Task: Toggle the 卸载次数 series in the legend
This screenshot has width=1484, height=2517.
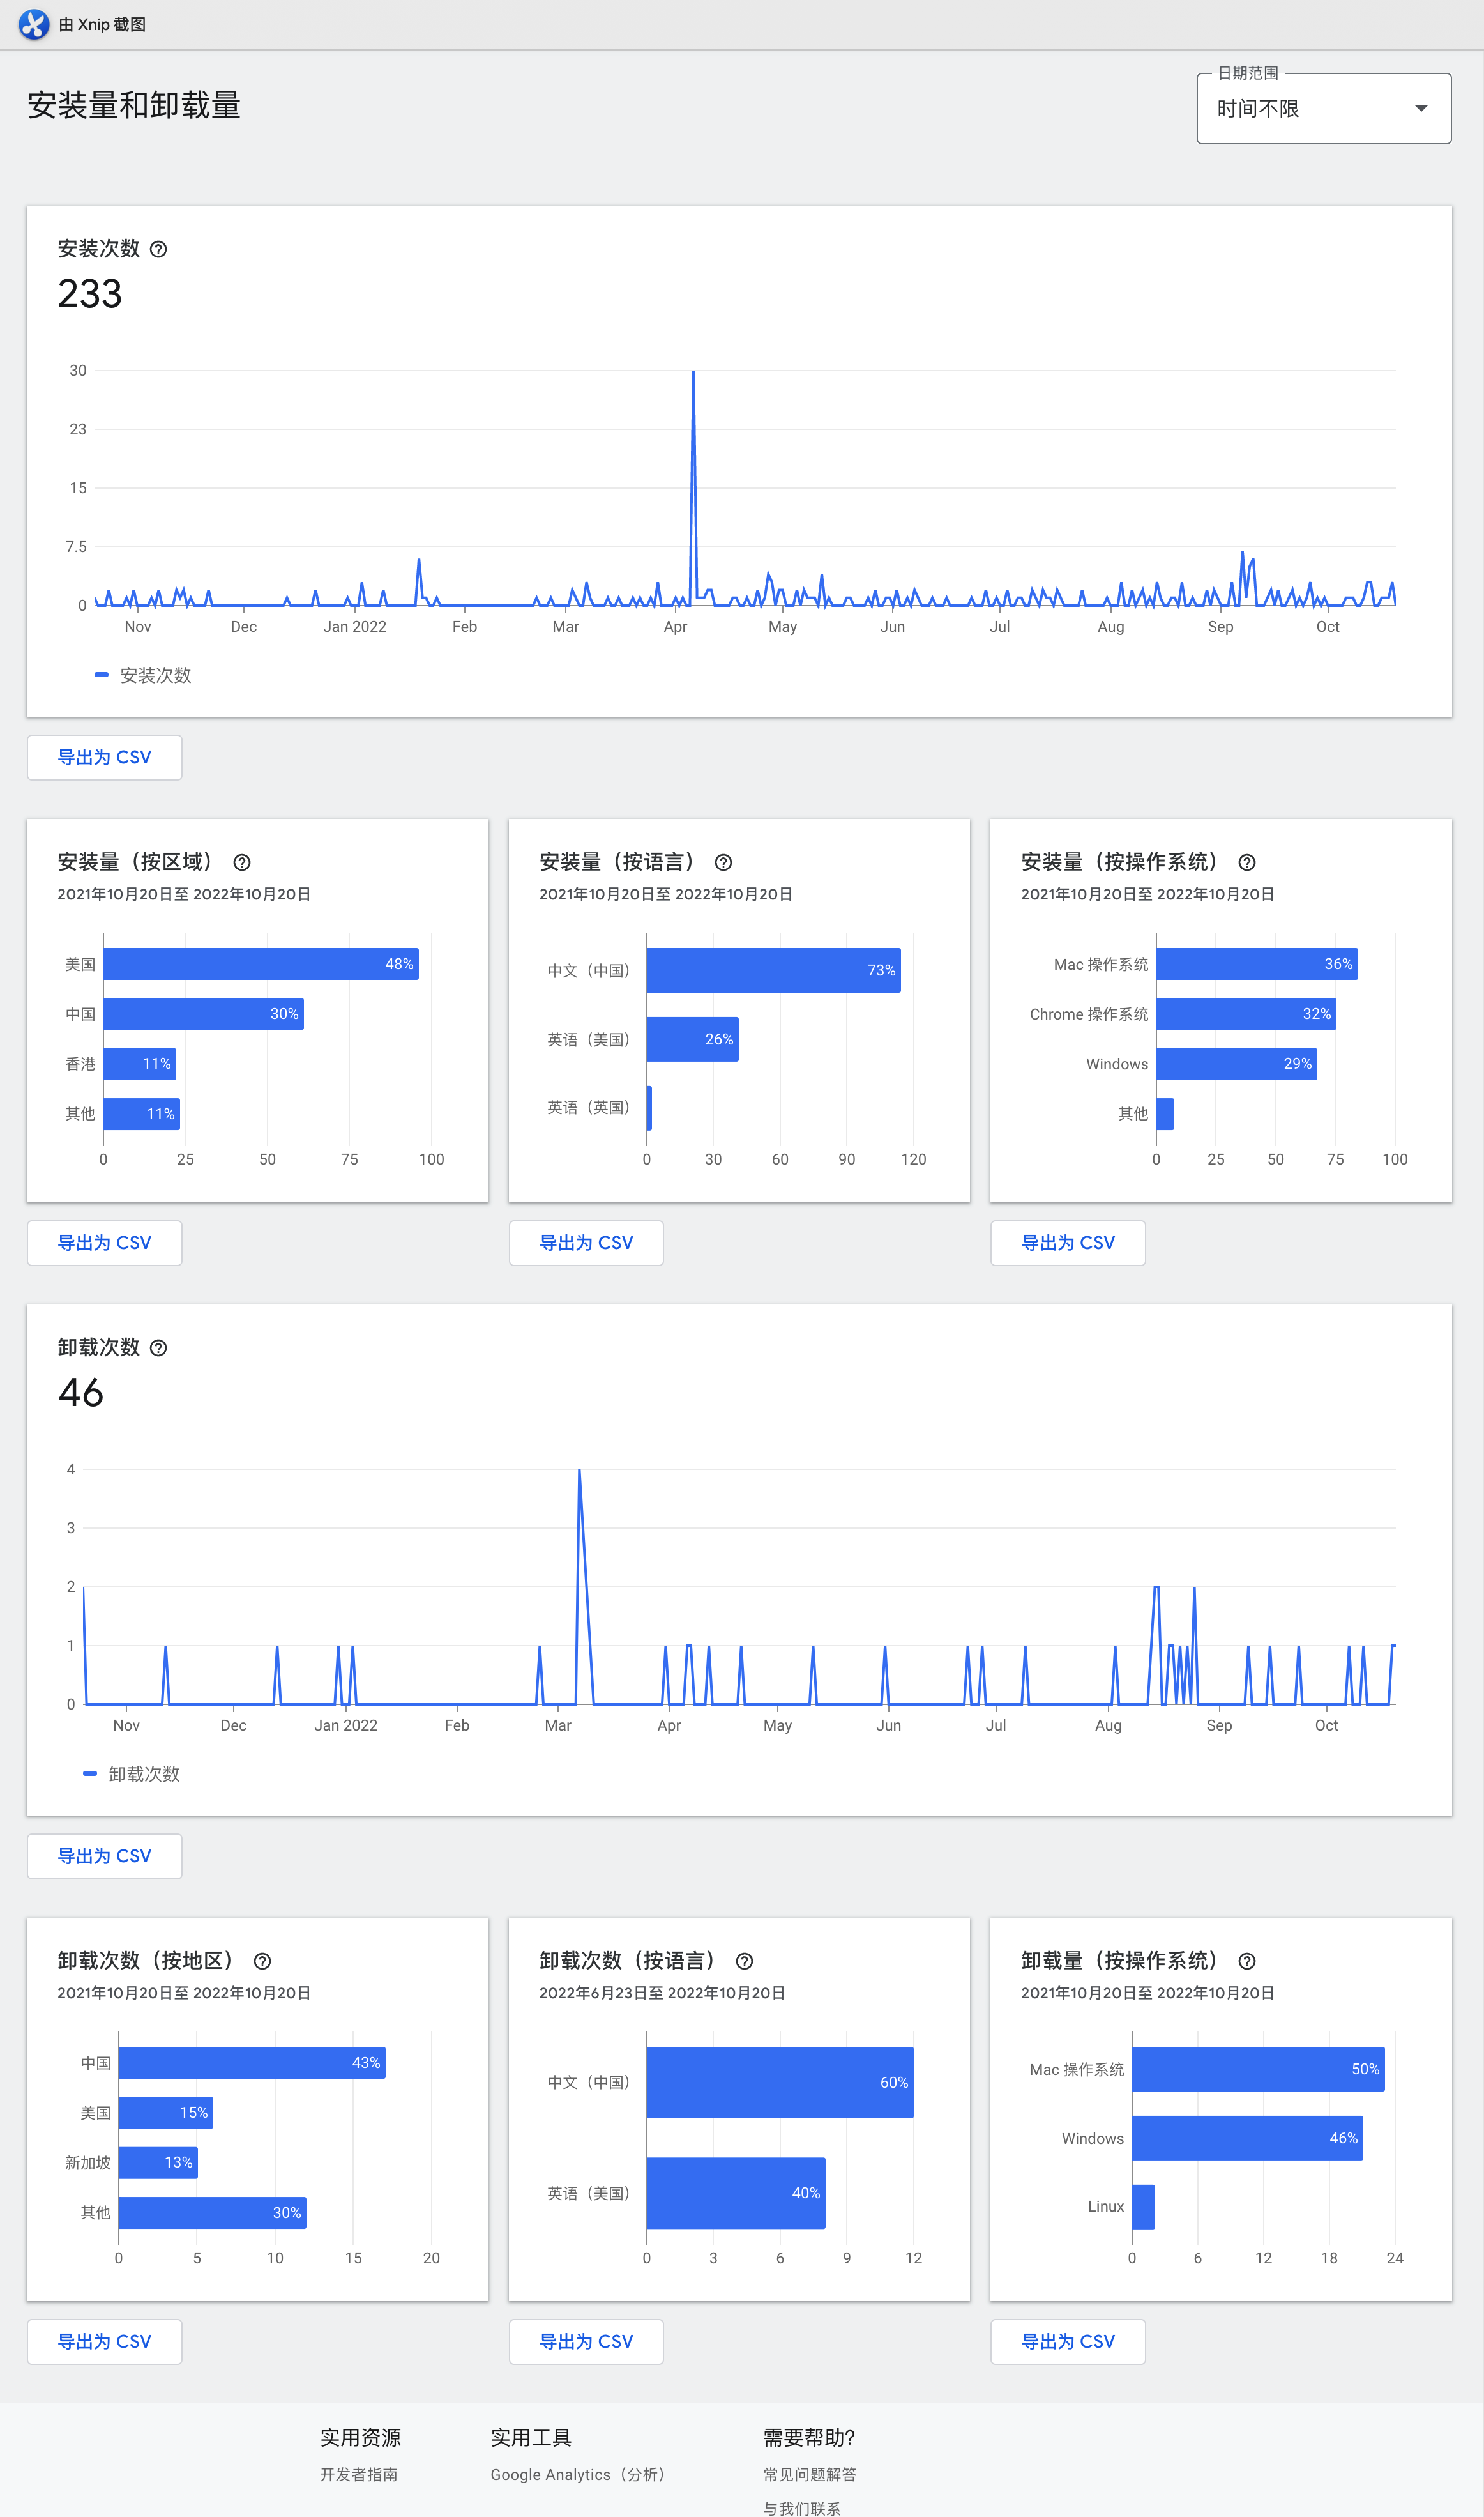Action: [x=131, y=1773]
